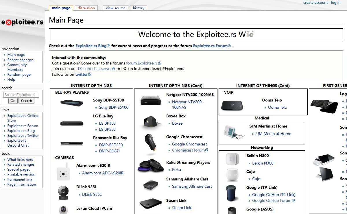Open Permanent link tool
This screenshot has height=214, width=347.
(x=20, y=180)
